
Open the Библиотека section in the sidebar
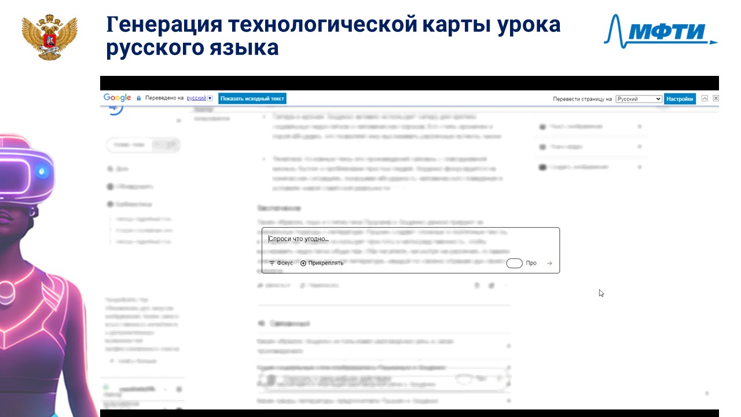[x=130, y=204]
